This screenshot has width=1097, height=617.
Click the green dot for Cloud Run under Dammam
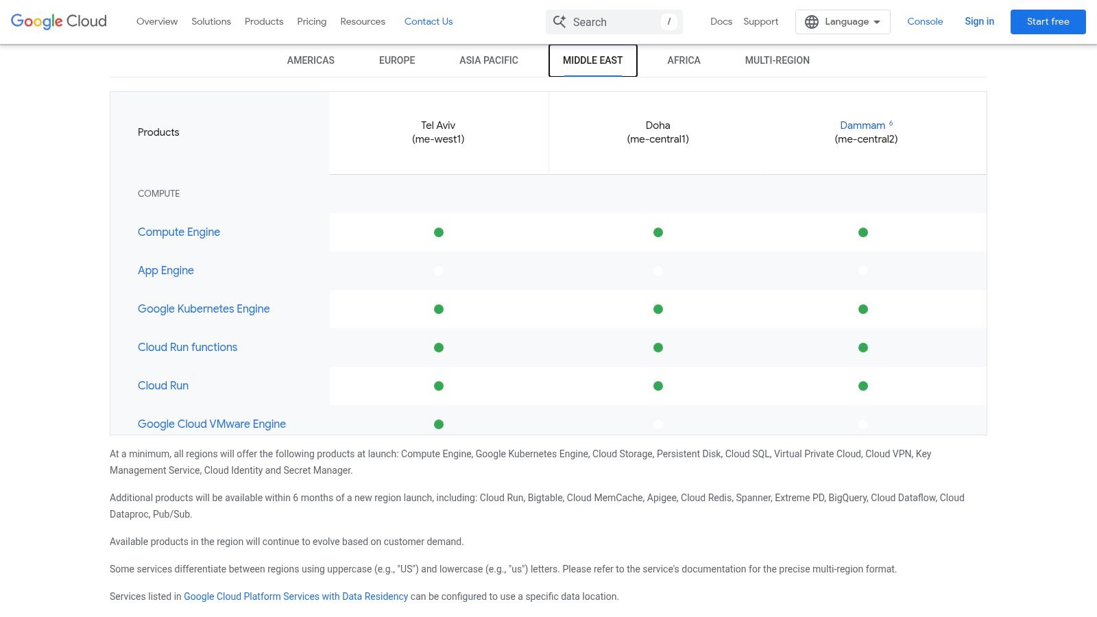863,385
